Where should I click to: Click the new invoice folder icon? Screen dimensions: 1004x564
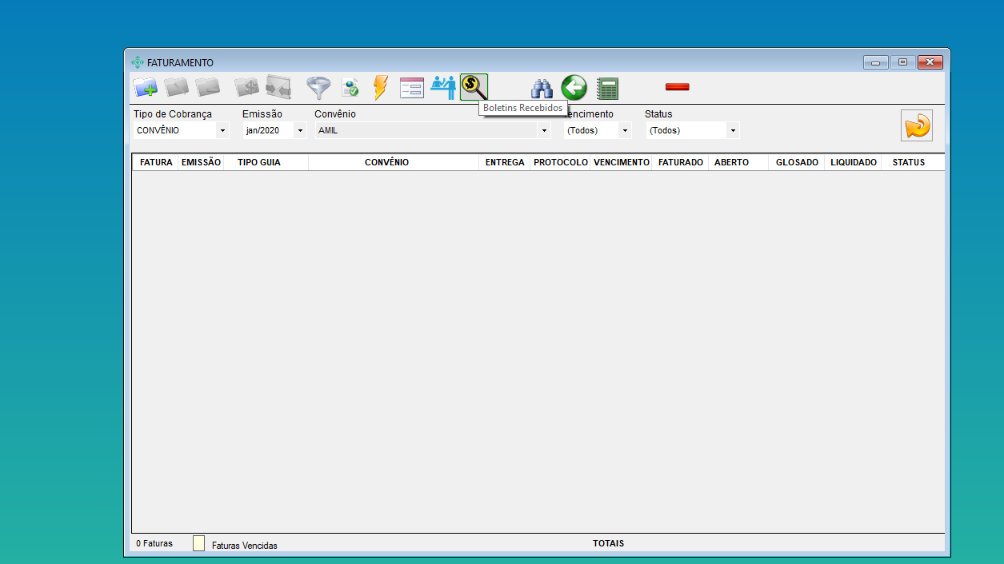(145, 87)
